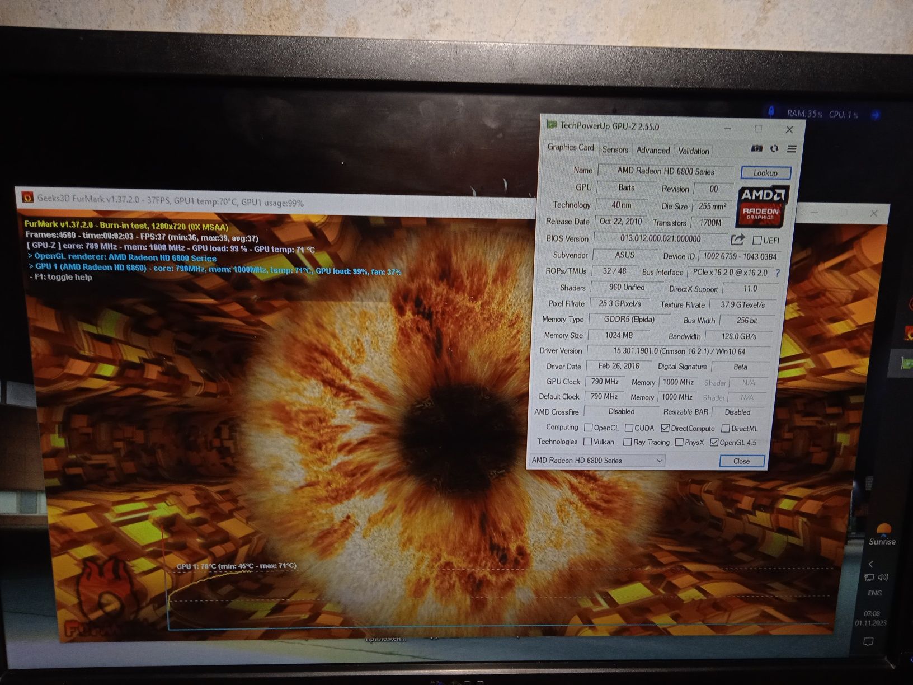
Task: Click the Bus Width value 256 bit
Action: (746, 321)
